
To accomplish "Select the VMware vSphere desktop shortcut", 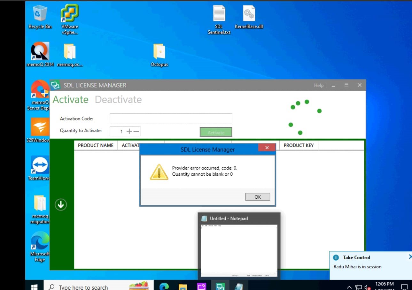I will [70, 20].
